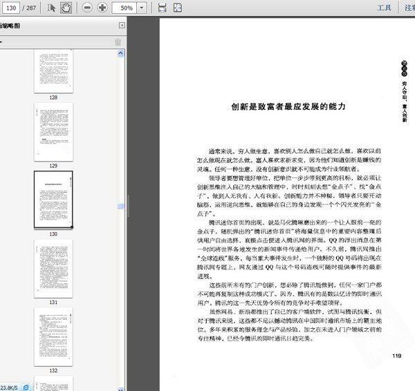Click the total page count 287 text
Viewport: 415px width, 391px height.
coord(31,8)
